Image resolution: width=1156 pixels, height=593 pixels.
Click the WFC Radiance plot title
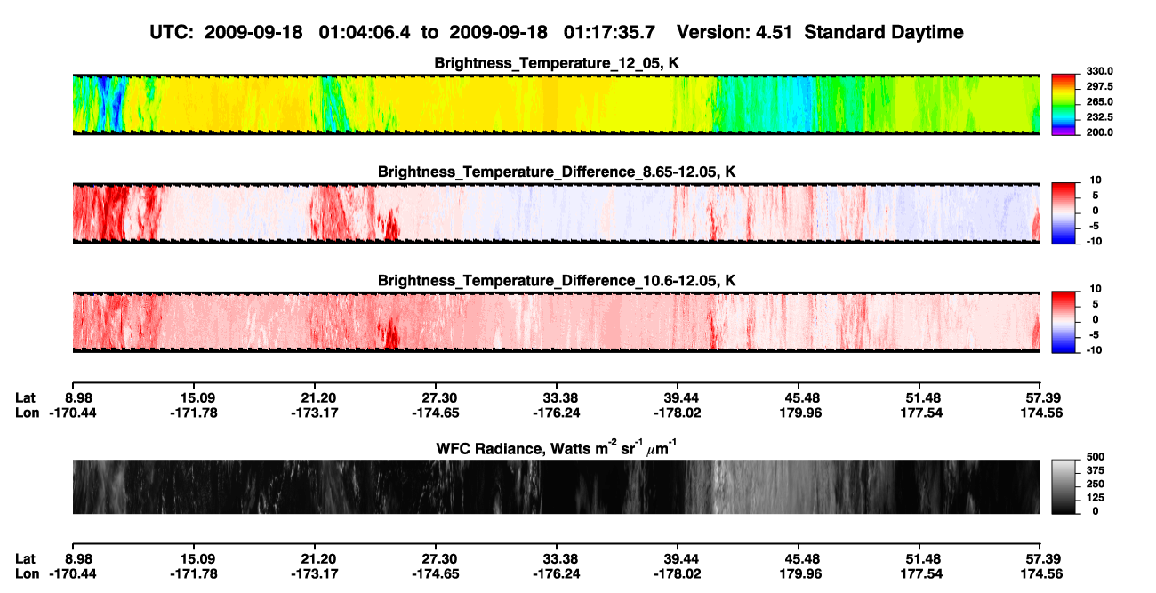pos(557,447)
